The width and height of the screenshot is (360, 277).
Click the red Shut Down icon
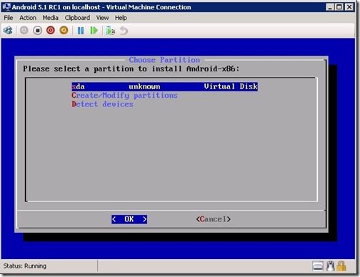tap(51, 31)
